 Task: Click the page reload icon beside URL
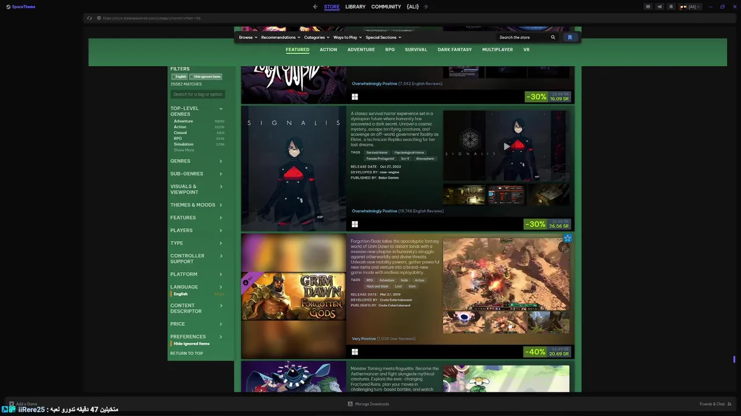[89, 18]
